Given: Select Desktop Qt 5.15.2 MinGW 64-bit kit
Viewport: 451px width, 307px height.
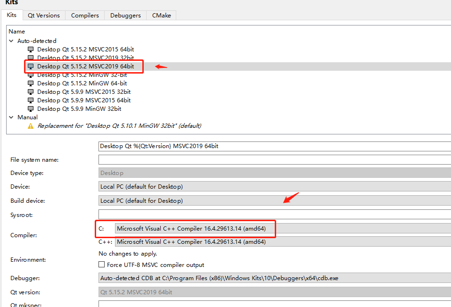Looking at the screenshot, I should [82, 83].
